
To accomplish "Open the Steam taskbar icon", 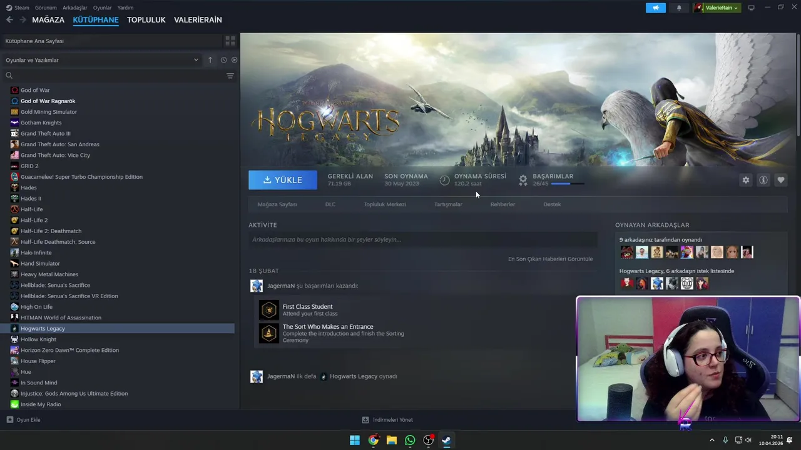I will click(447, 440).
